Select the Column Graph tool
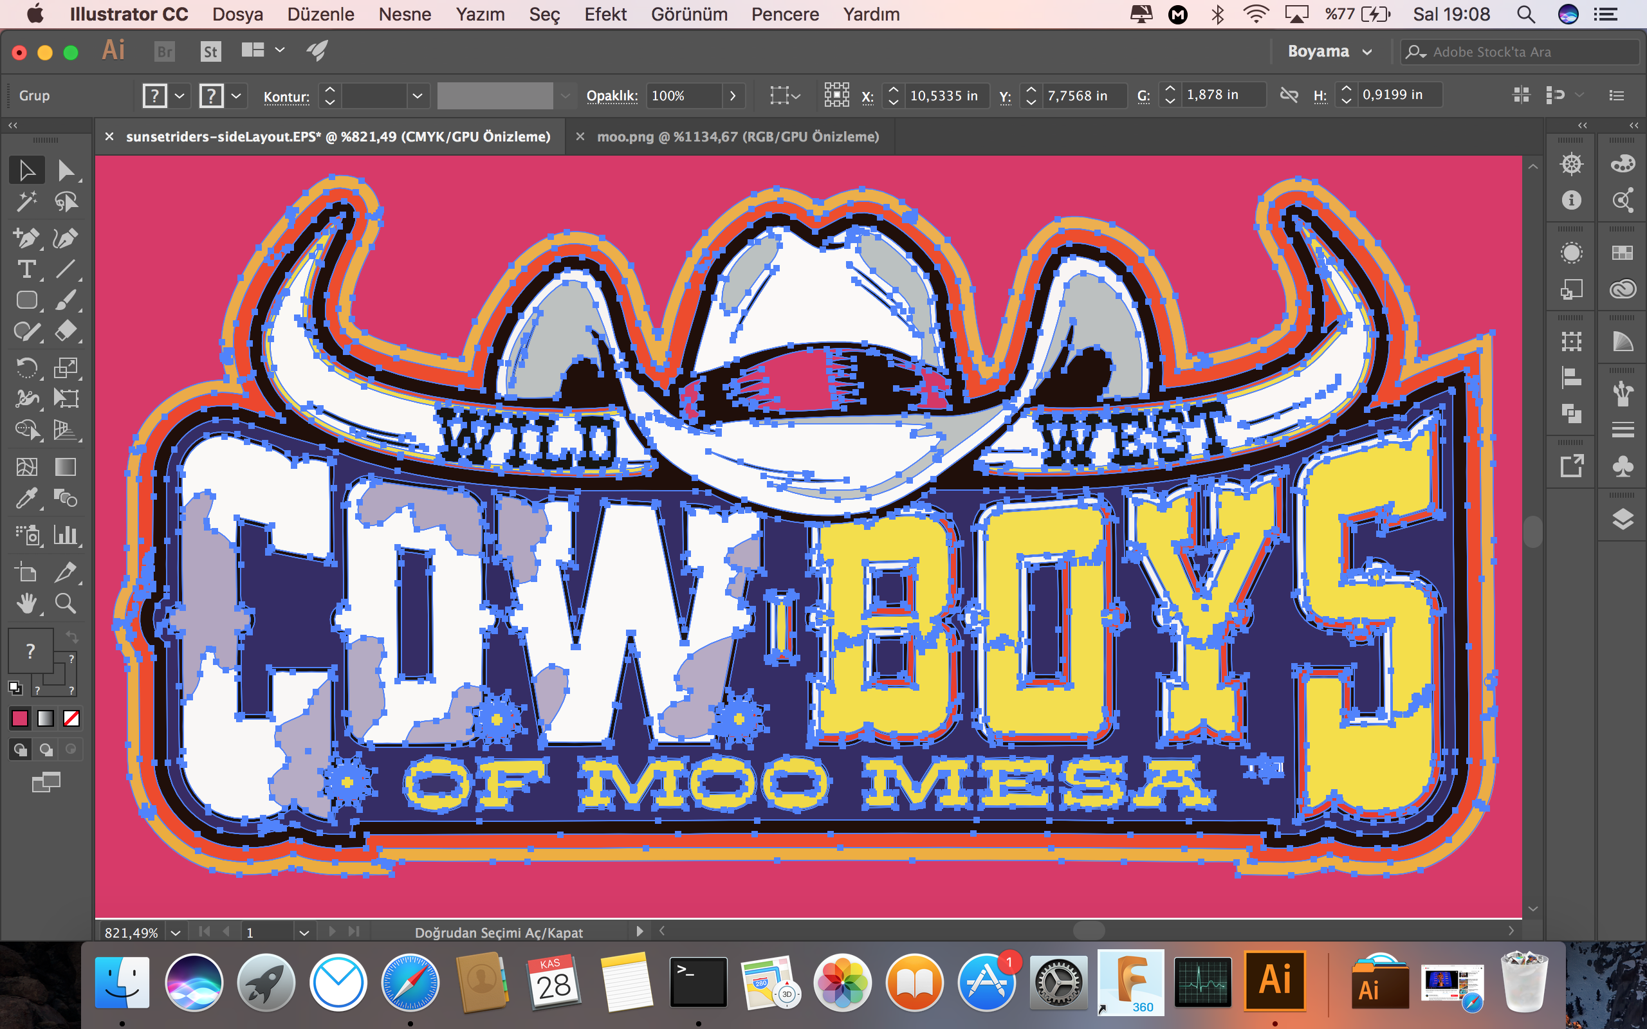This screenshot has width=1647, height=1029. 66,535
